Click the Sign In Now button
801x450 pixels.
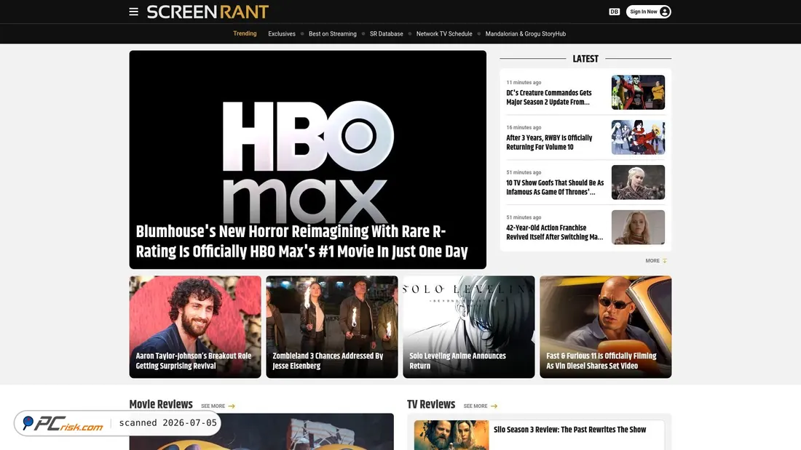[x=648, y=12]
